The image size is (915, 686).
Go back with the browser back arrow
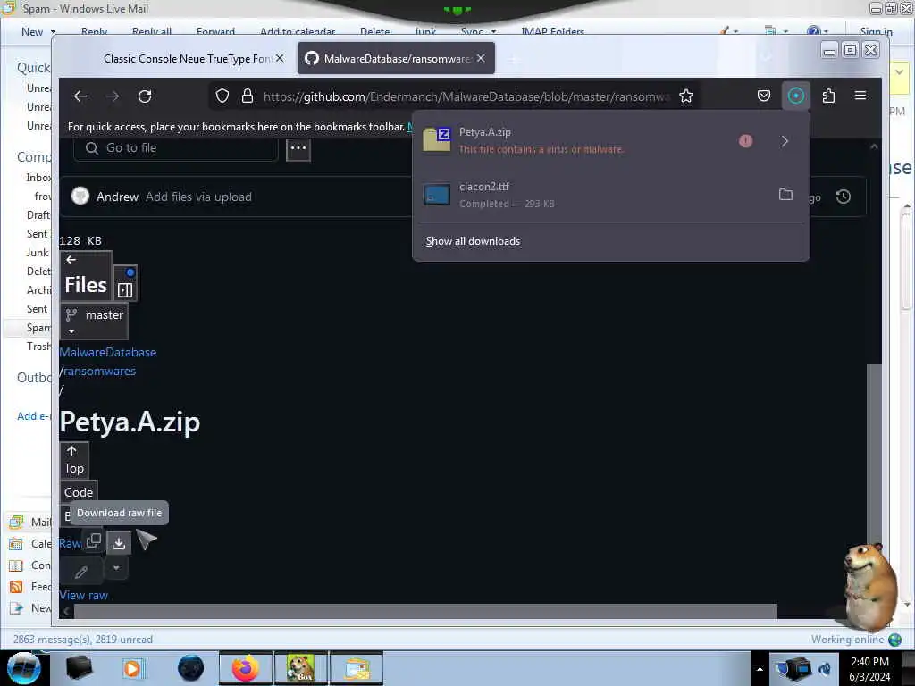80,96
